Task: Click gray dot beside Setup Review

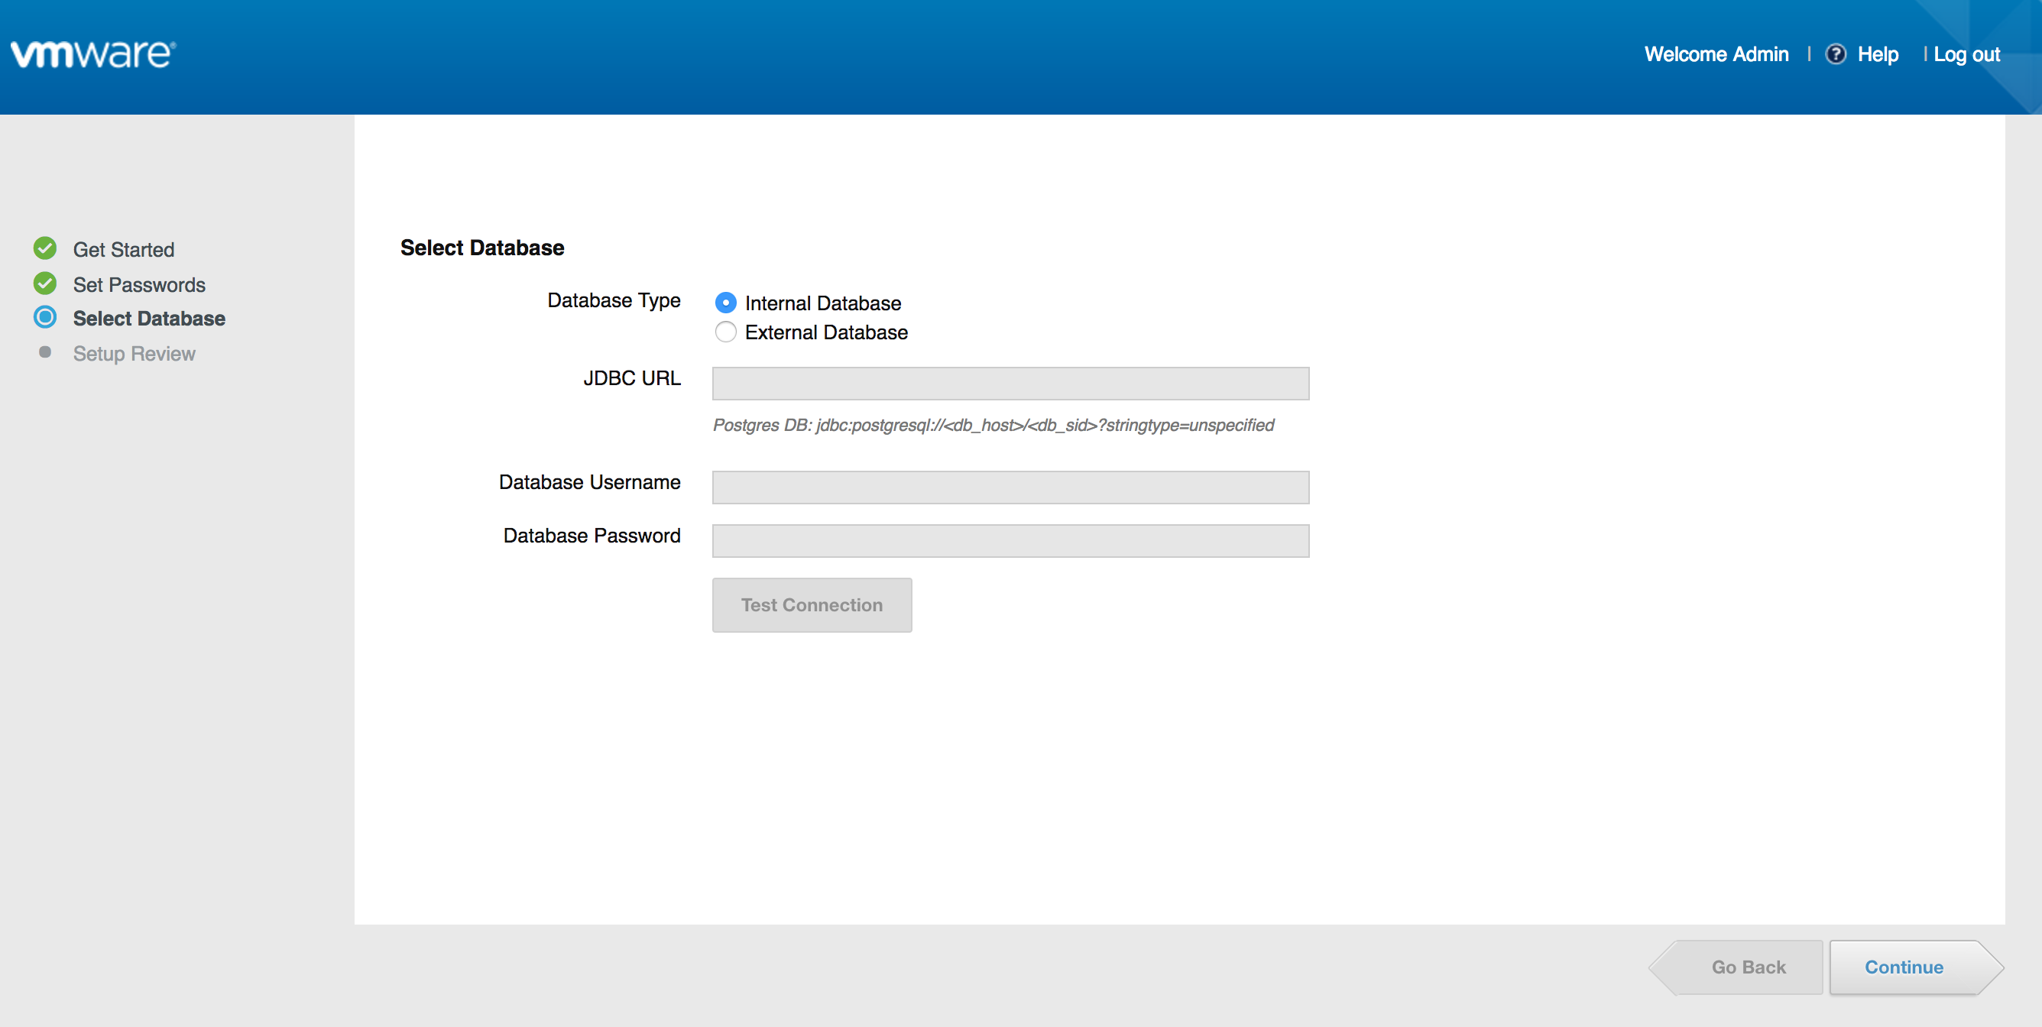Action: pyautogui.click(x=45, y=352)
